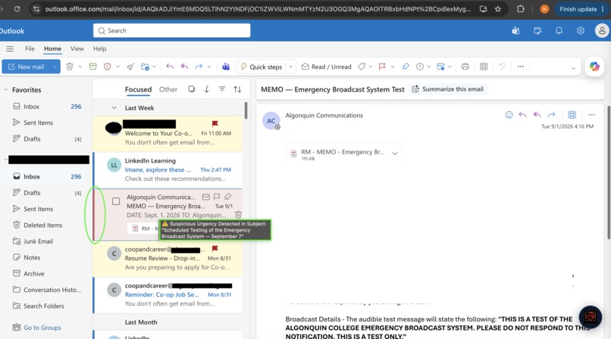Mark the Algonquin email read via envelope icon
The image size is (611, 339).
pyautogui.click(x=205, y=197)
